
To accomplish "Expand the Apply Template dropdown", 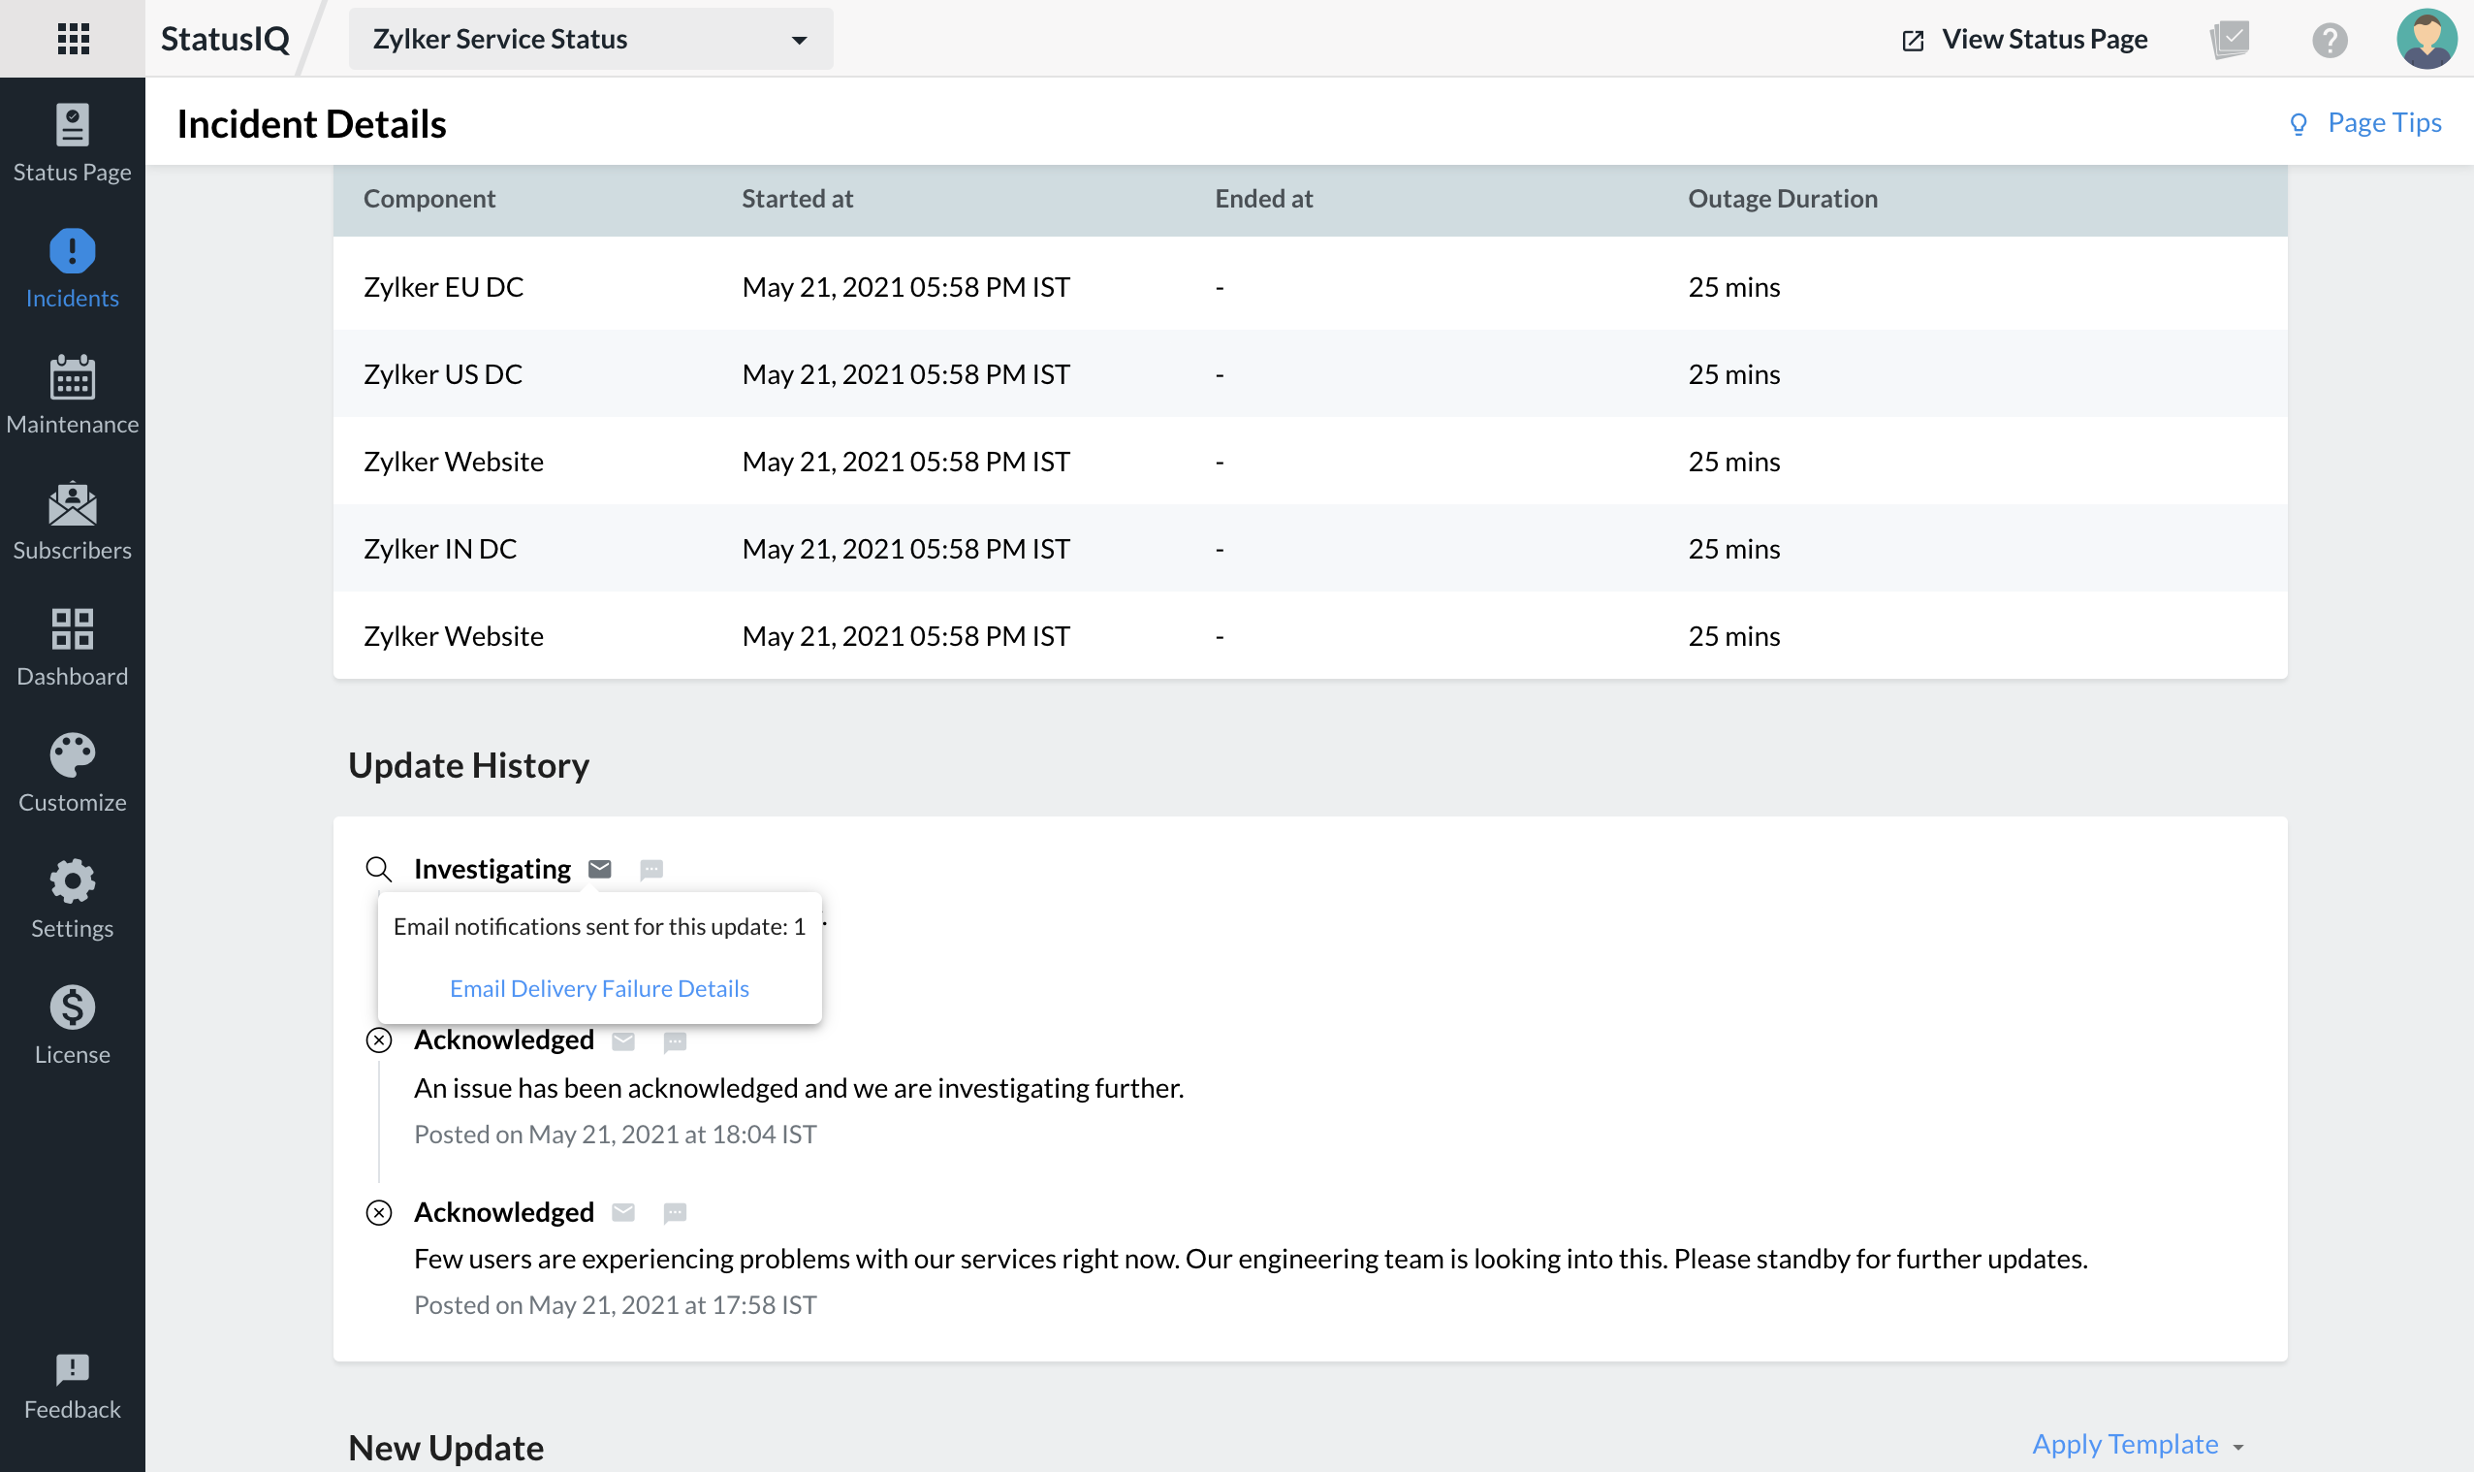I will click(2137, 1444).
